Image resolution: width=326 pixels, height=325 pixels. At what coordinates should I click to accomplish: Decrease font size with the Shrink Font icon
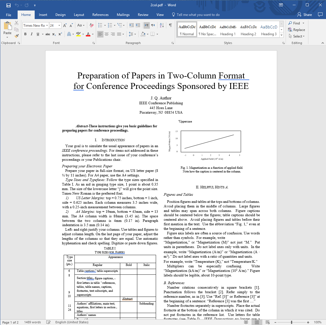click(71, 25)
